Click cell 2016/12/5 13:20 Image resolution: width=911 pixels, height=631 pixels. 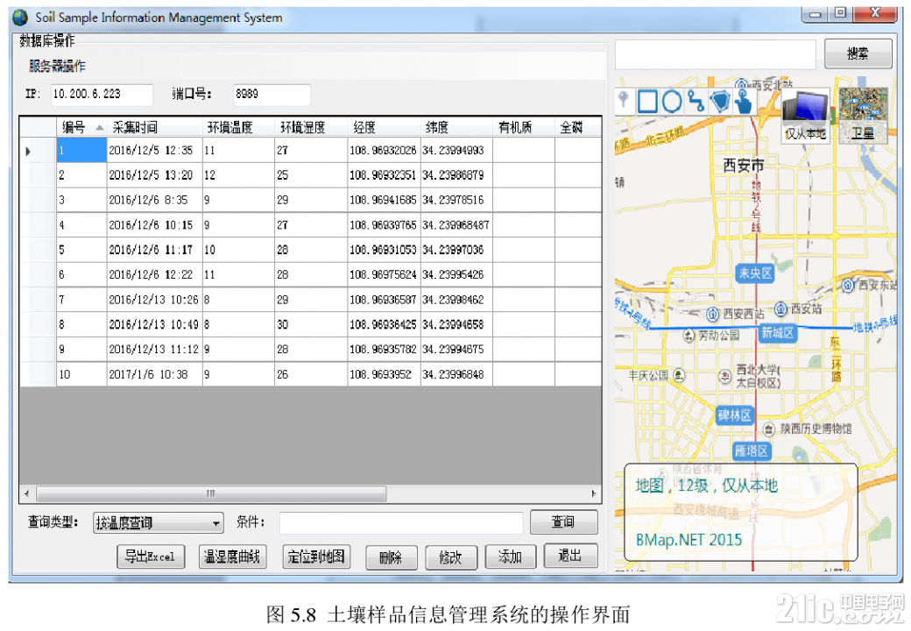point(154,175)
